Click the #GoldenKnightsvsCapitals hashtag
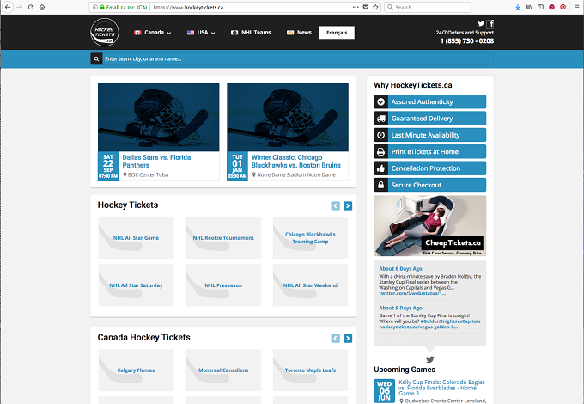584x404 pixels. (x=450, y=321)
